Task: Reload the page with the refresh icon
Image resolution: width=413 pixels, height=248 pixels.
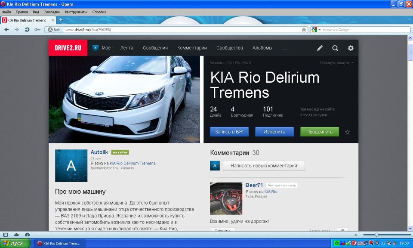Action: pos(27,30)
